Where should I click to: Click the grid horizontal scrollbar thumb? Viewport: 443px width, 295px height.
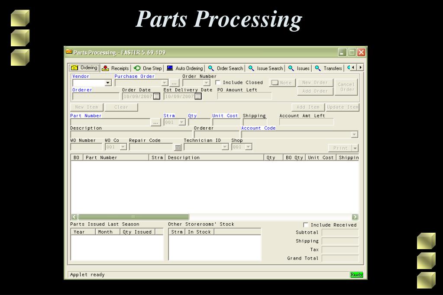point(133,217)
